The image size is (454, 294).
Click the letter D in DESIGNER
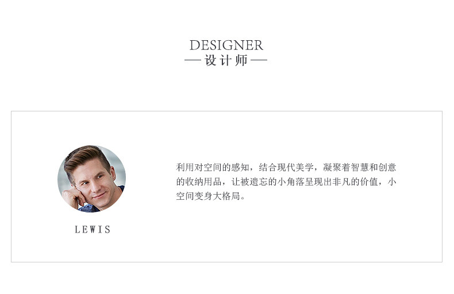click(195, 45)
